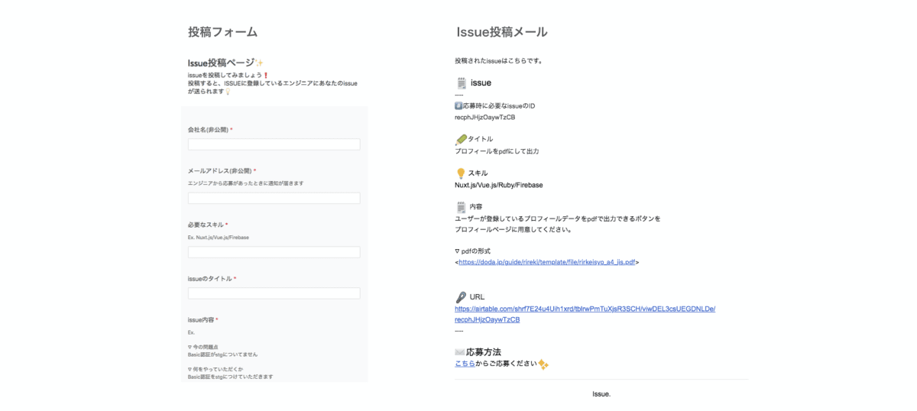Click the sparkle icon after Issue投稿ページ
This screenshot has height=411, width=917.
pos(260,63)
